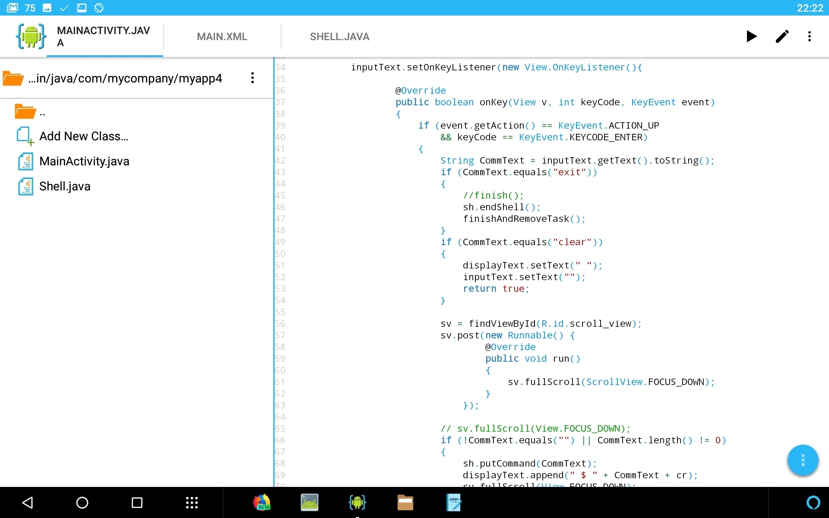The width and height of the screenshot is (829, 518).
Task: Click line number 56 in the gutter
Action: pos(280,324)
